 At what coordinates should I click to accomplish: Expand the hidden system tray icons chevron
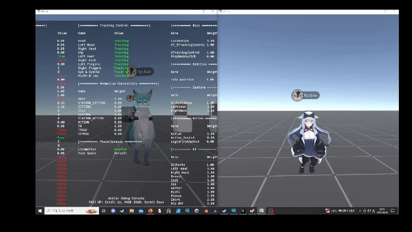pos(360,211)
